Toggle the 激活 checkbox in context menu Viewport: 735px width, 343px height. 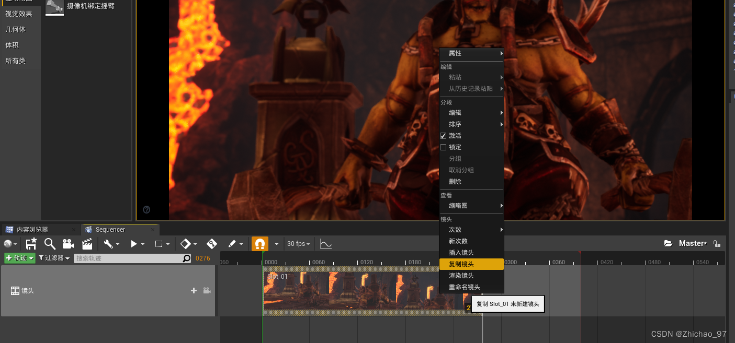pos(443,136)
